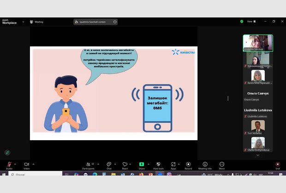Open the More options menu
286x193 pixels.
pyautogui.click(x=222, y=165)
